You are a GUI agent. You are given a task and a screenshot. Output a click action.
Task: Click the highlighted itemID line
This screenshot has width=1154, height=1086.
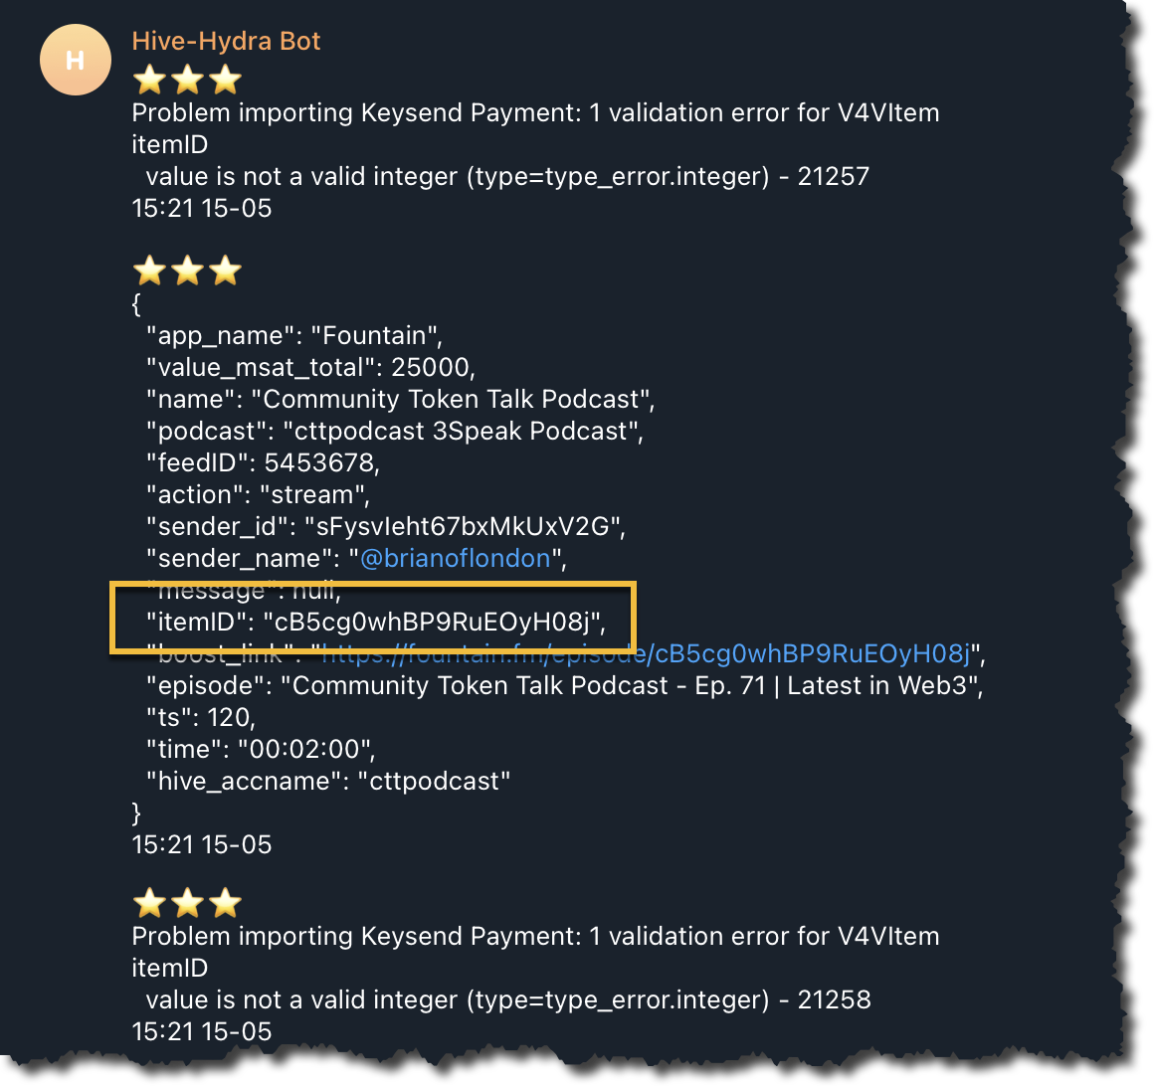coord(375,623)
